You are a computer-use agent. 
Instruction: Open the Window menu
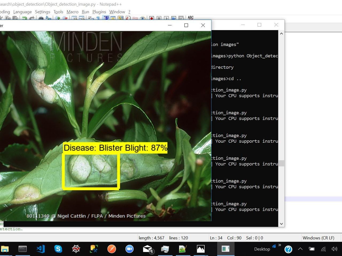click(x=117, y=12)
